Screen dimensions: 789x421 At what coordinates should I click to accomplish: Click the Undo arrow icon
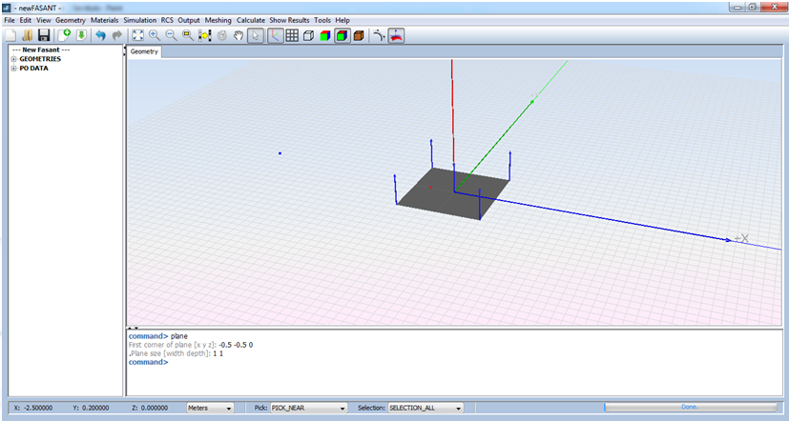[100, 35]
